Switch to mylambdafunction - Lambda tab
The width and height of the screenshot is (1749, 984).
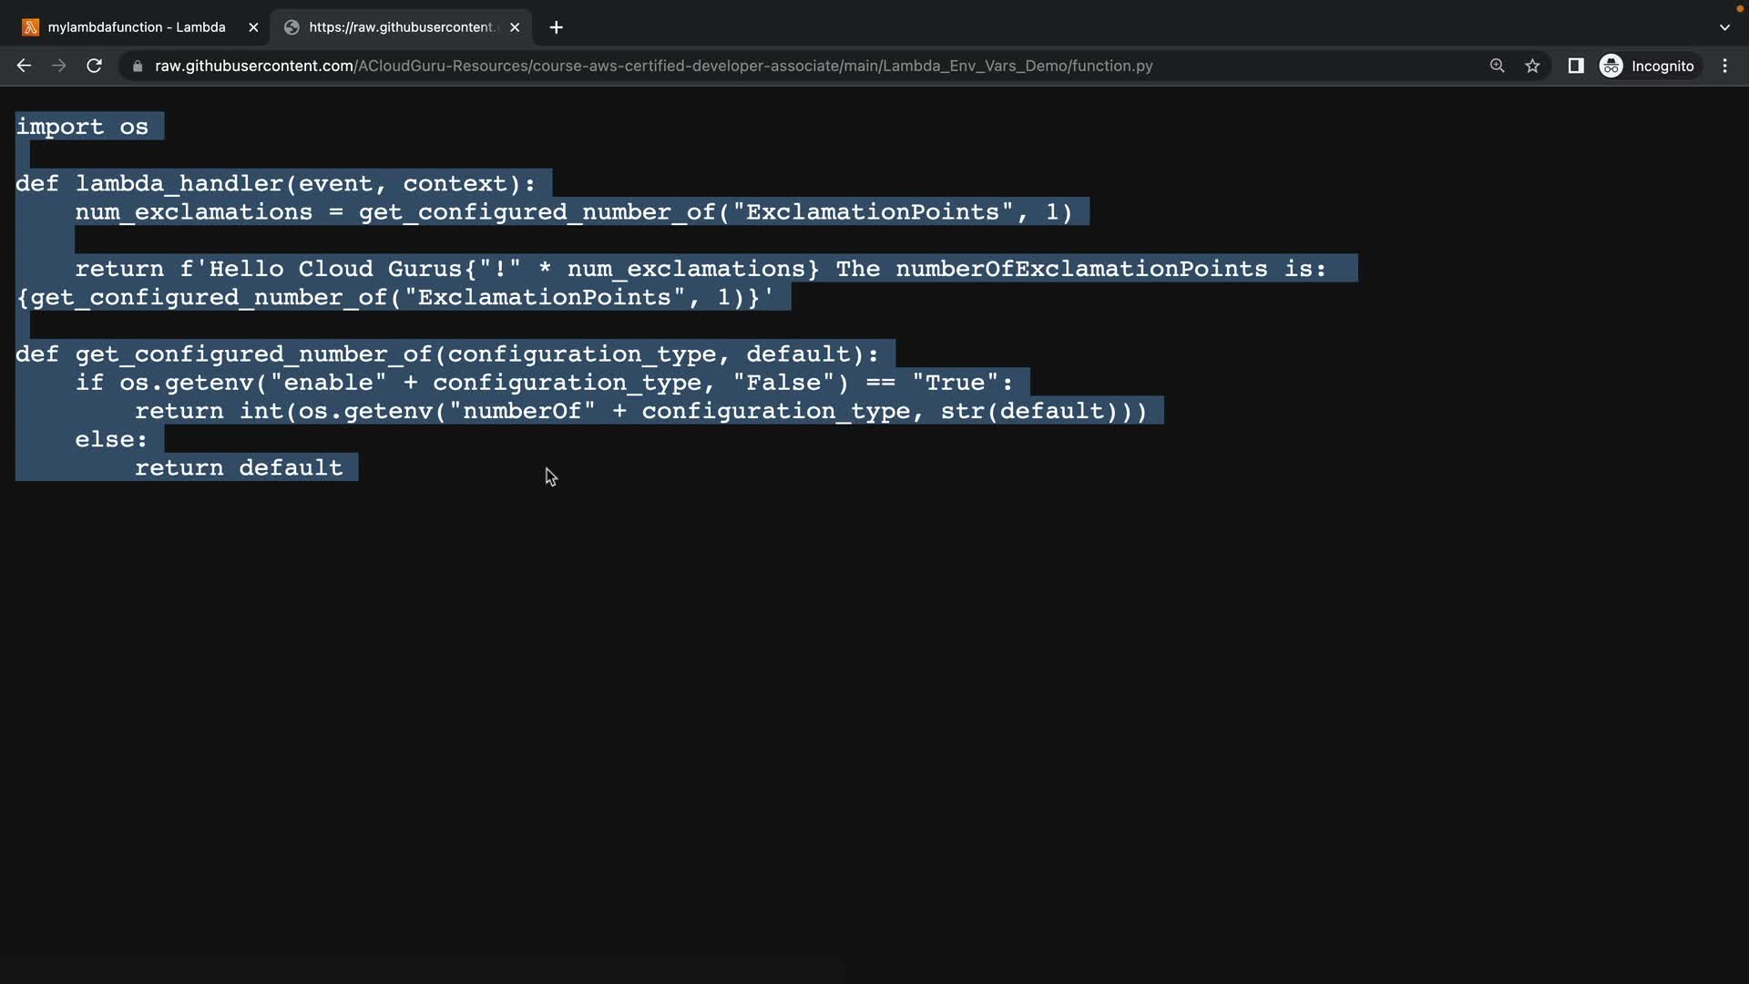137,27
